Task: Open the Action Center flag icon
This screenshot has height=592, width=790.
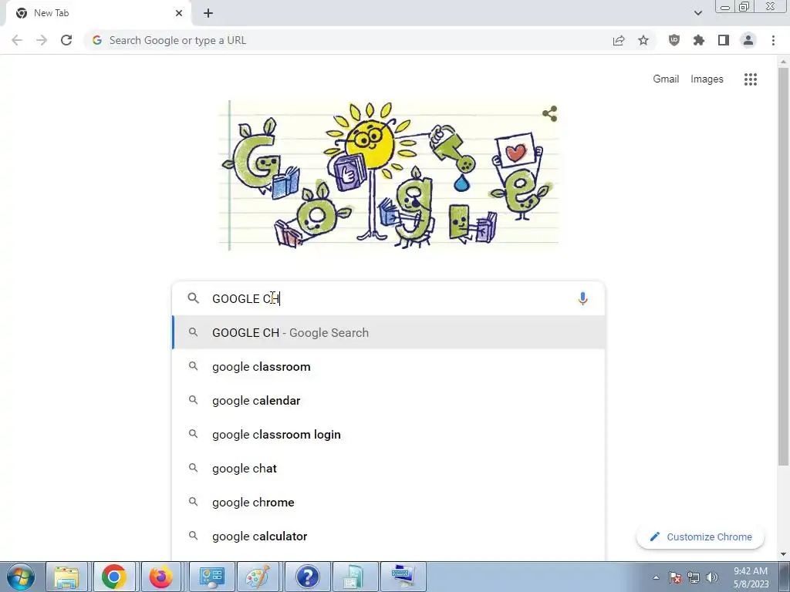Action: pyautogui.click(x=675, y=577)
